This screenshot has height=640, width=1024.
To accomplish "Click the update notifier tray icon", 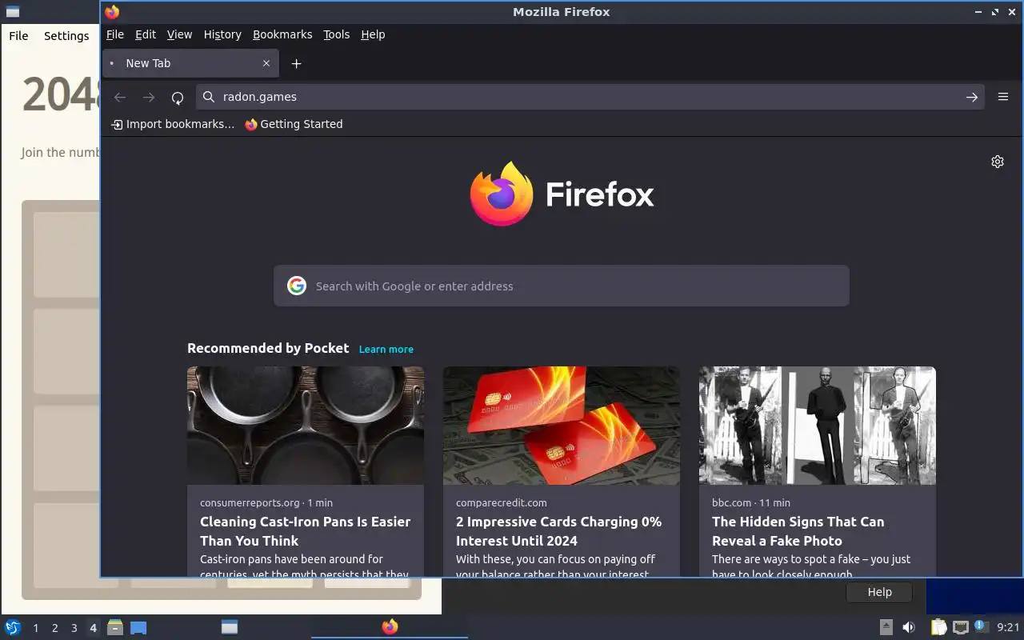I will click(981, 626).
